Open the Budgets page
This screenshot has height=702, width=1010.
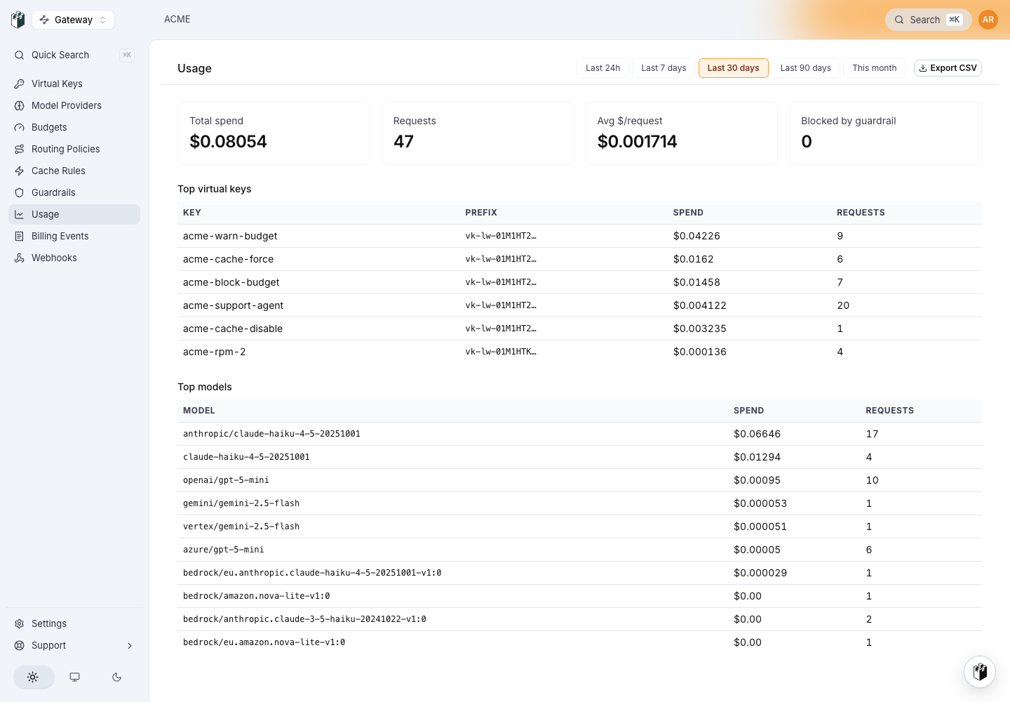(x=74, y=127)
